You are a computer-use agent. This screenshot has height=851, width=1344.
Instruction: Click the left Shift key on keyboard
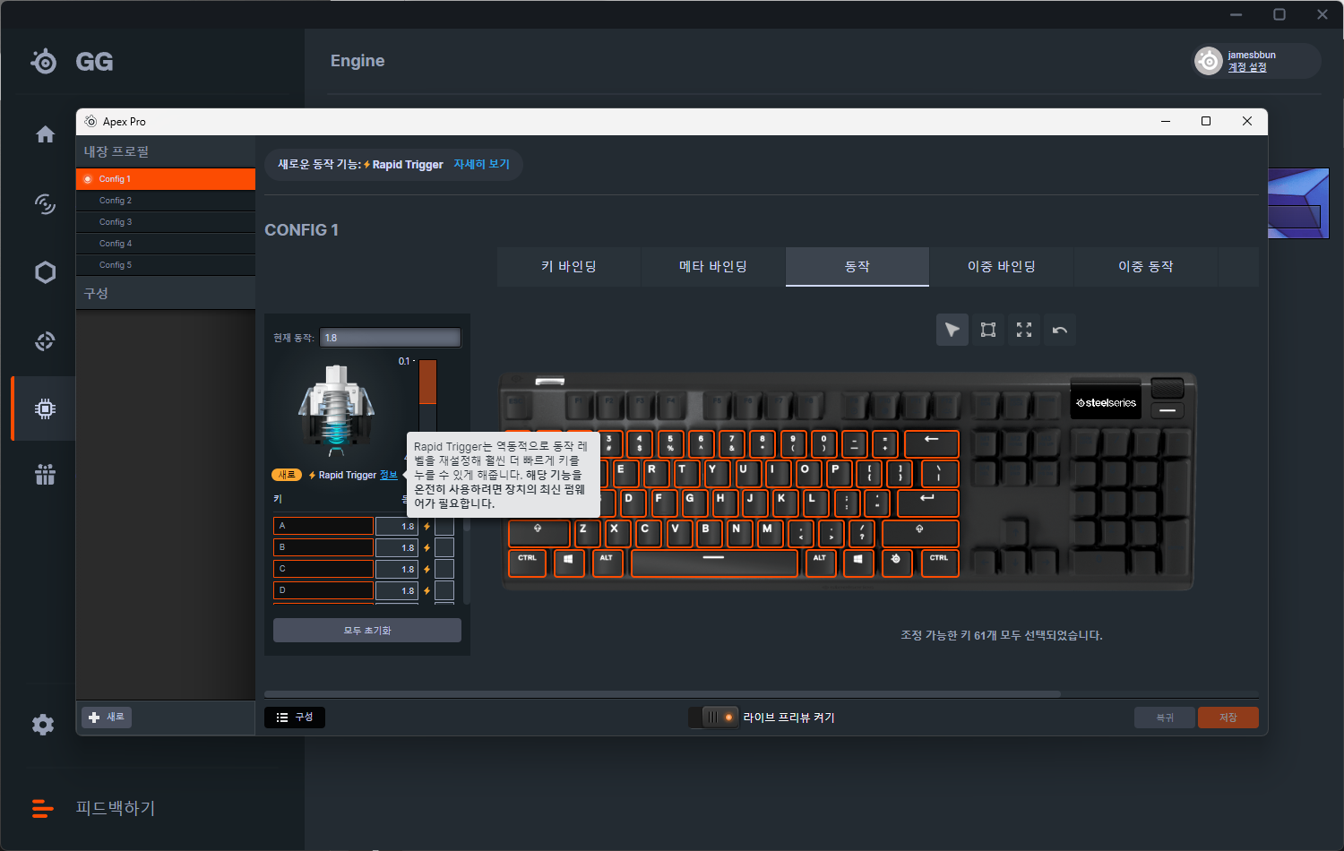(x=538, y=533)
